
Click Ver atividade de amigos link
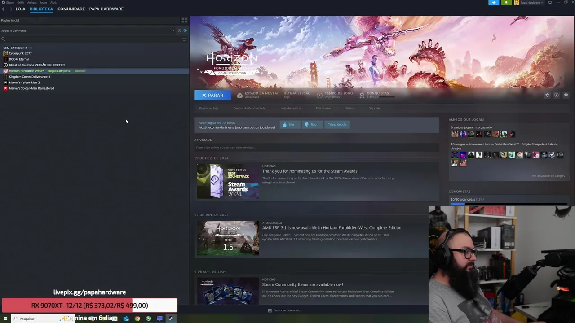pyautogui.click(x=548, y=176)
